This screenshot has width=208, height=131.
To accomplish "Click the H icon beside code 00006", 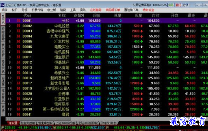I will (x=19, y=47).
